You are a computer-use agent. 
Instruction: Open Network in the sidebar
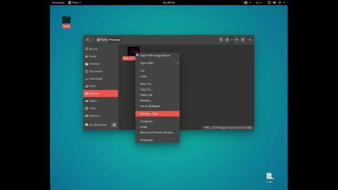click(x=101, y=116)
